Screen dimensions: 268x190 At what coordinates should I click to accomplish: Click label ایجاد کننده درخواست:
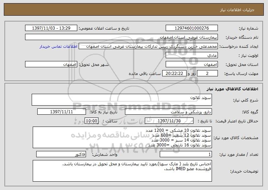click(239, 47)
